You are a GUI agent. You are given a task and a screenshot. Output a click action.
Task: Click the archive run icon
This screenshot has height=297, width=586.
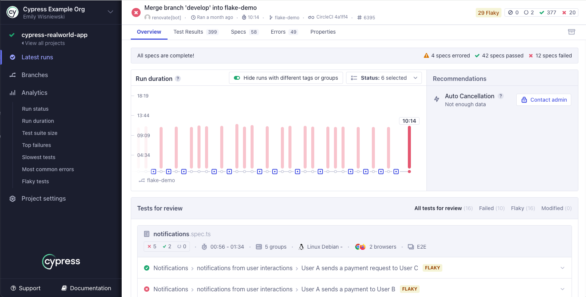tap(572, 32)
